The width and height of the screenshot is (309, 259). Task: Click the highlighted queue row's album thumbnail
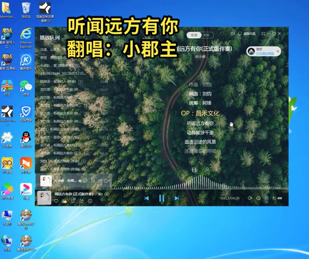tap(46, 181)
